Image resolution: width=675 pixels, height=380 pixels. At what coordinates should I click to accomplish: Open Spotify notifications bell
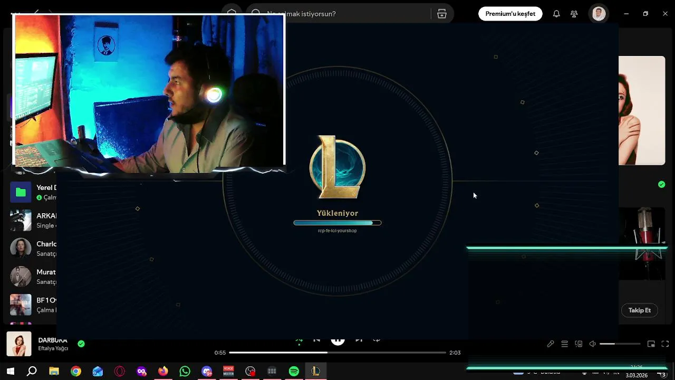coord(556,14)
